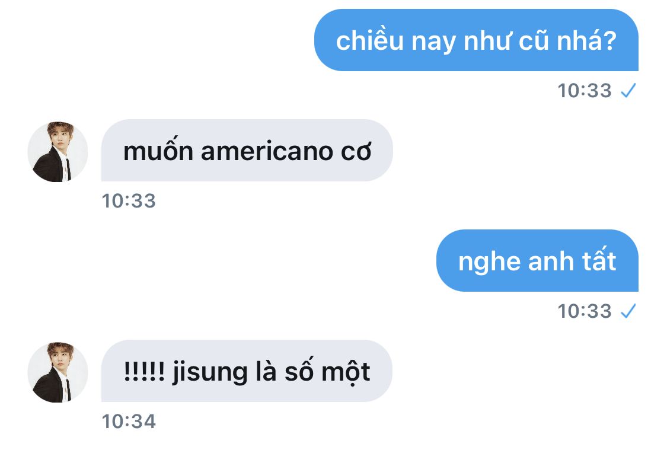Open avatar beside the "muốn americano cơ" message
The width and height of the screenshot is (667, 450).
pos(58,152)
